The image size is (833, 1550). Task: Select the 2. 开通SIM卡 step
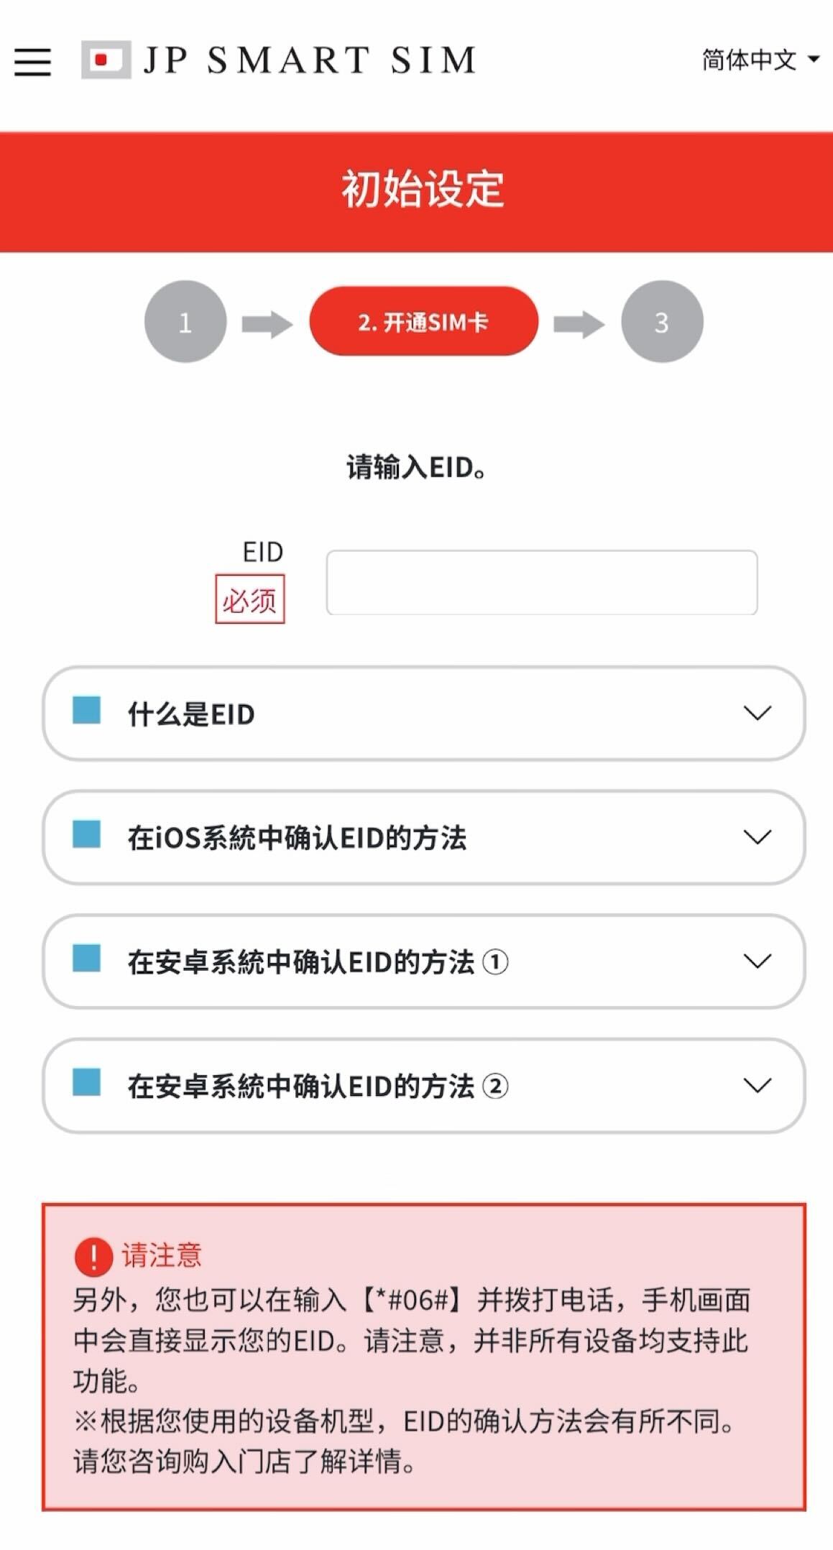(423, 321)
